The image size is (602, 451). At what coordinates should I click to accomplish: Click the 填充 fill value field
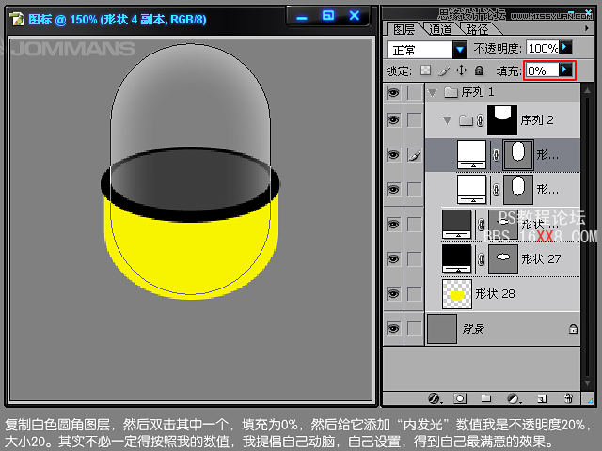coord(541,70)
